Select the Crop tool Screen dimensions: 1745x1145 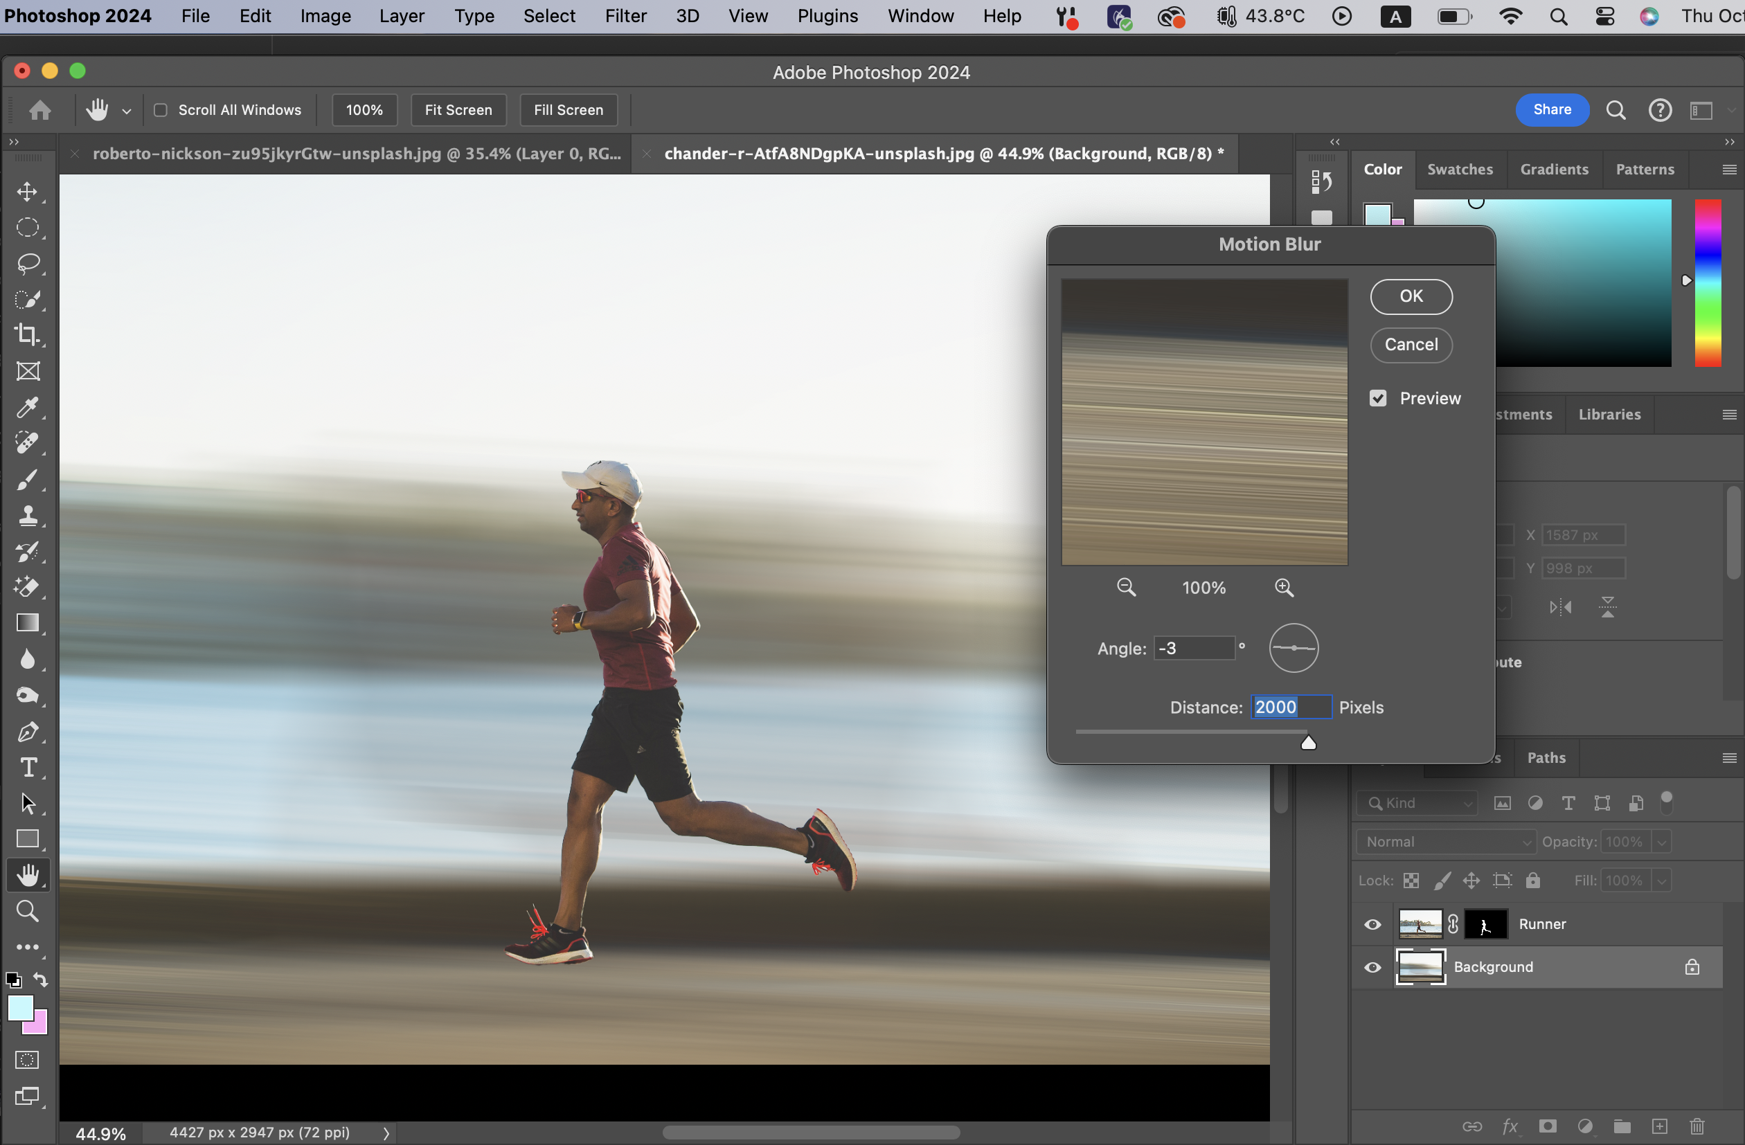(28, 335)
